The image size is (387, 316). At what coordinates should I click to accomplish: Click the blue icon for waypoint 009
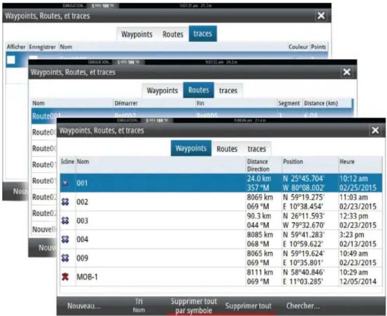point(66,258)
